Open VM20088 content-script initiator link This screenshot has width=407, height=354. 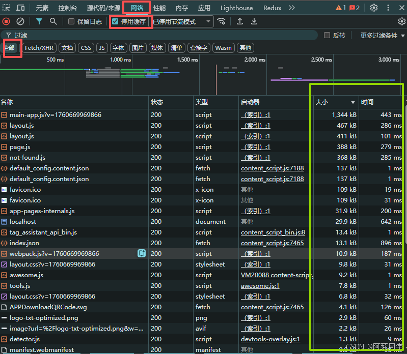click(277, 275)
